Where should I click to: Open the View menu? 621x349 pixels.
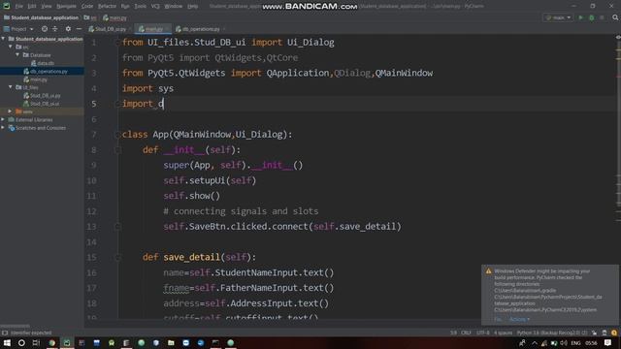click(47, 7)
